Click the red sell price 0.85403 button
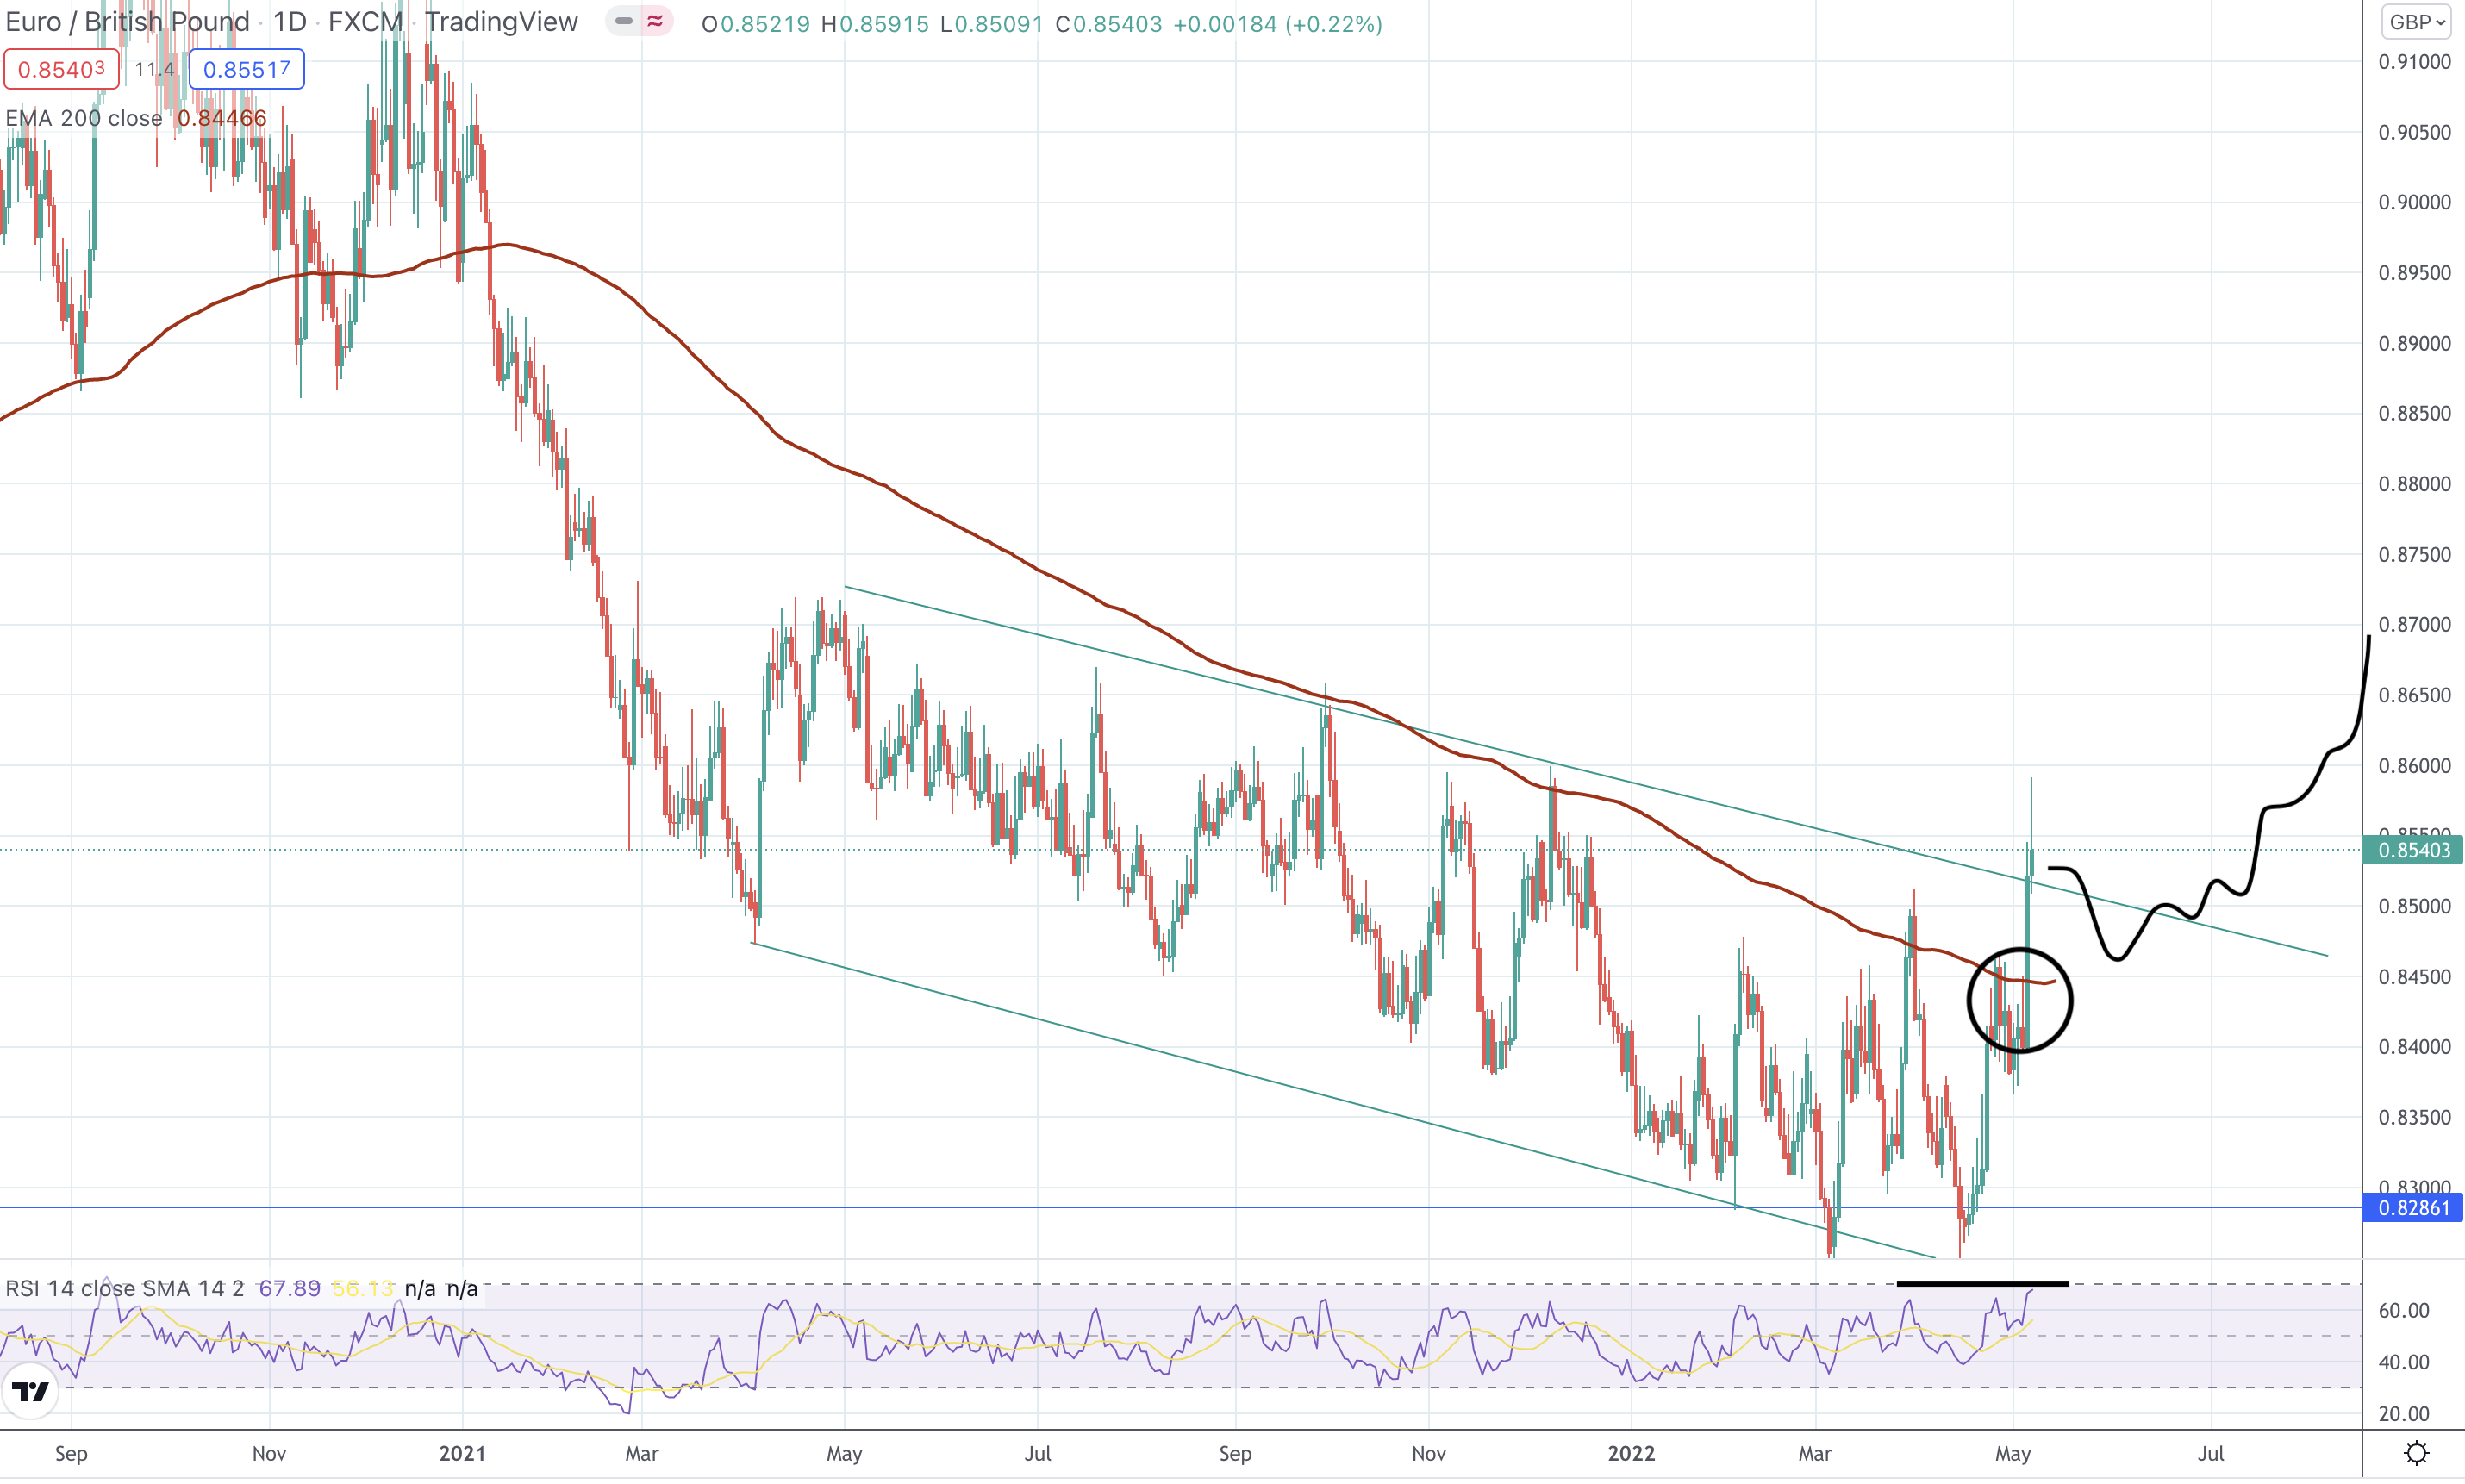Screen dimensions: 2465x1484 [x=61, y=69]
